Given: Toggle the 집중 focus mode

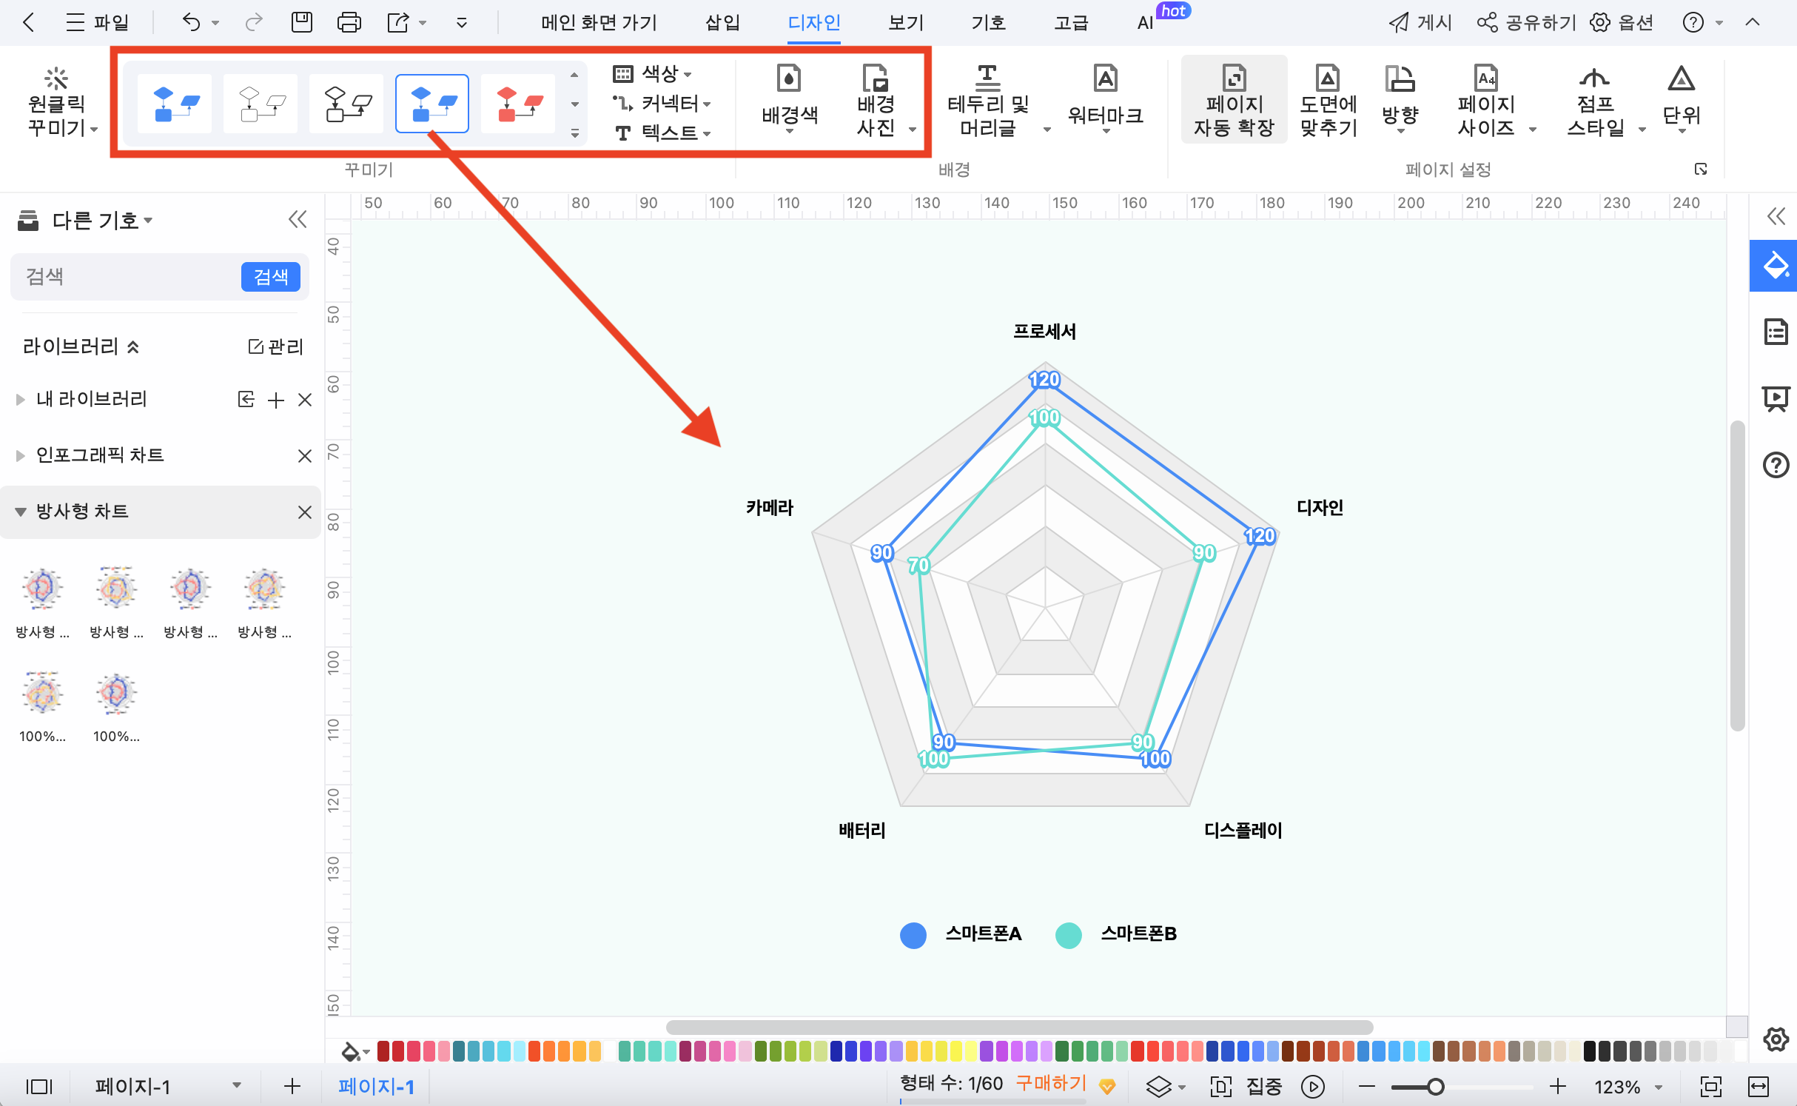Looking at the screenshot, I should [1246, 1087].
